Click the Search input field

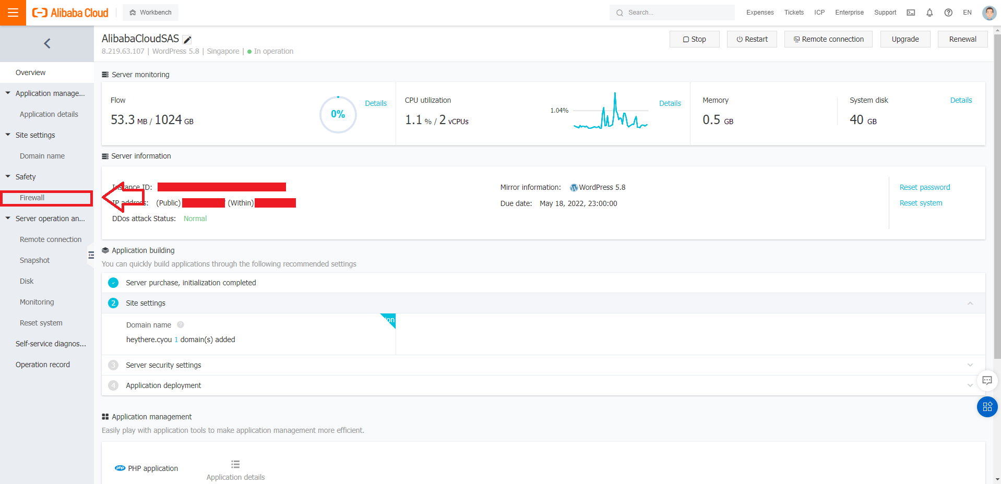(x=672, y=13)
